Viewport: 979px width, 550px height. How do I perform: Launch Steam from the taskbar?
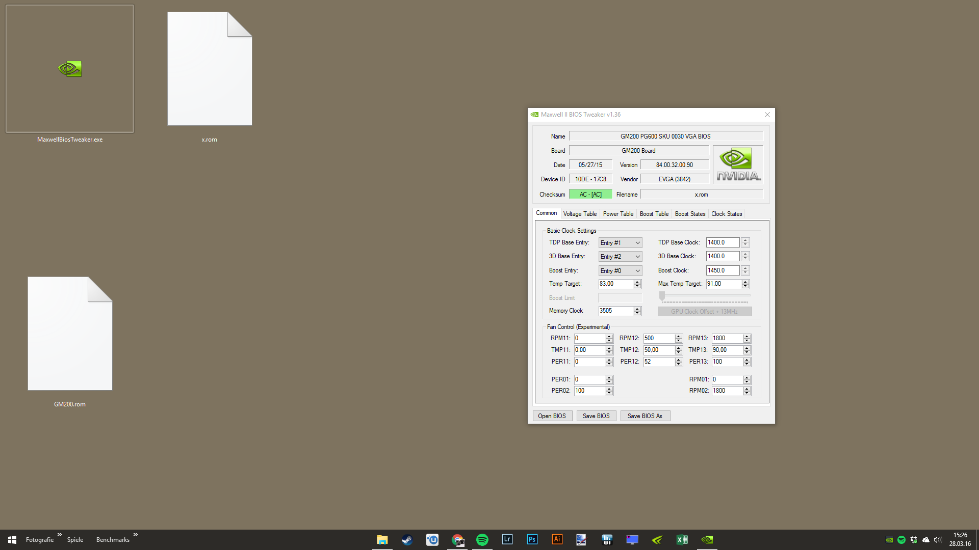pos(407,540)
